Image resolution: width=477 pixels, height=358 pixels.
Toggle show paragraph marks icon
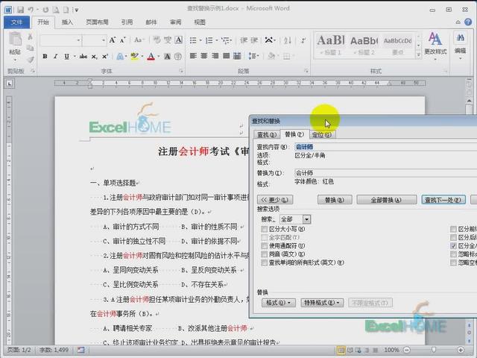pyautogui.click(x=303, y=40)
